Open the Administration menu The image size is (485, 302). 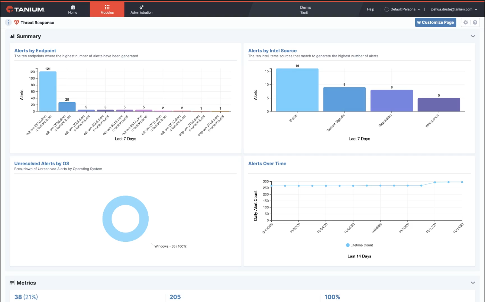click(x=141, y=9)
